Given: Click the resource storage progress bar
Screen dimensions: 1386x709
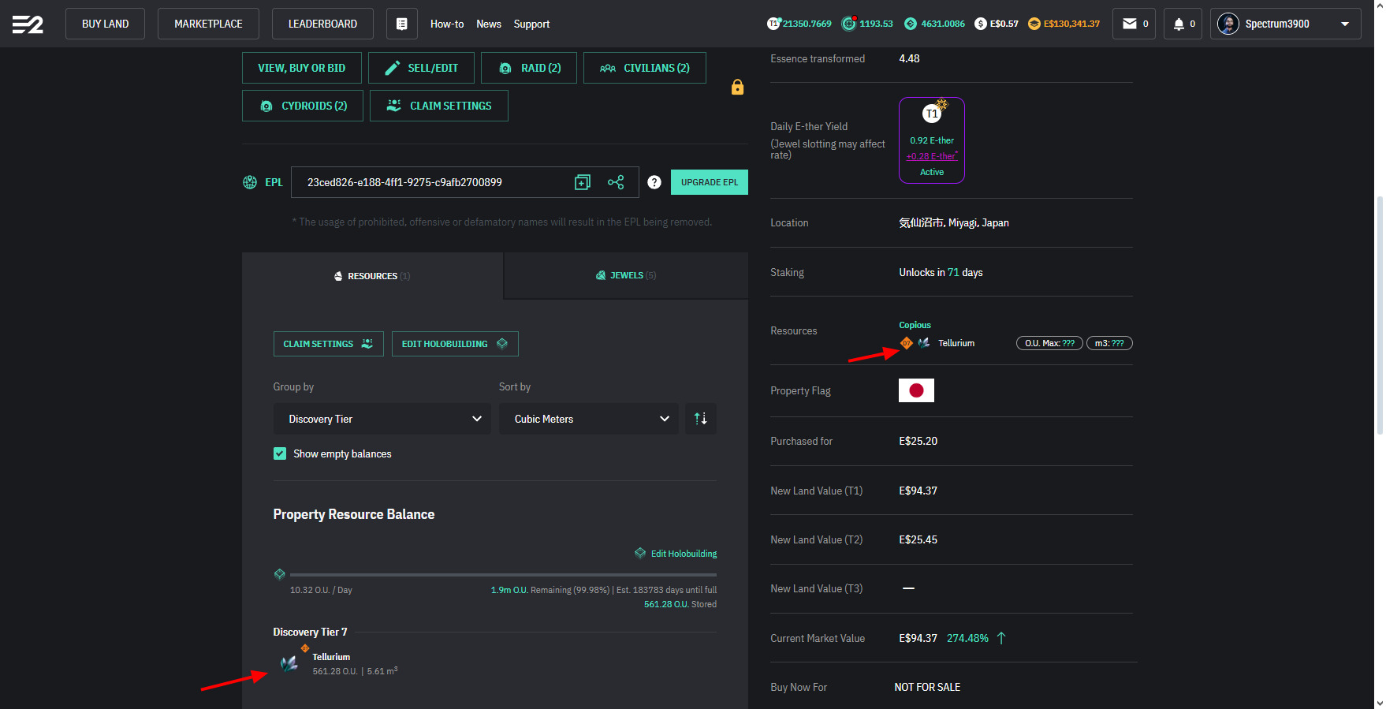Looking at the screenshot, I should click(x=502, y=575).
